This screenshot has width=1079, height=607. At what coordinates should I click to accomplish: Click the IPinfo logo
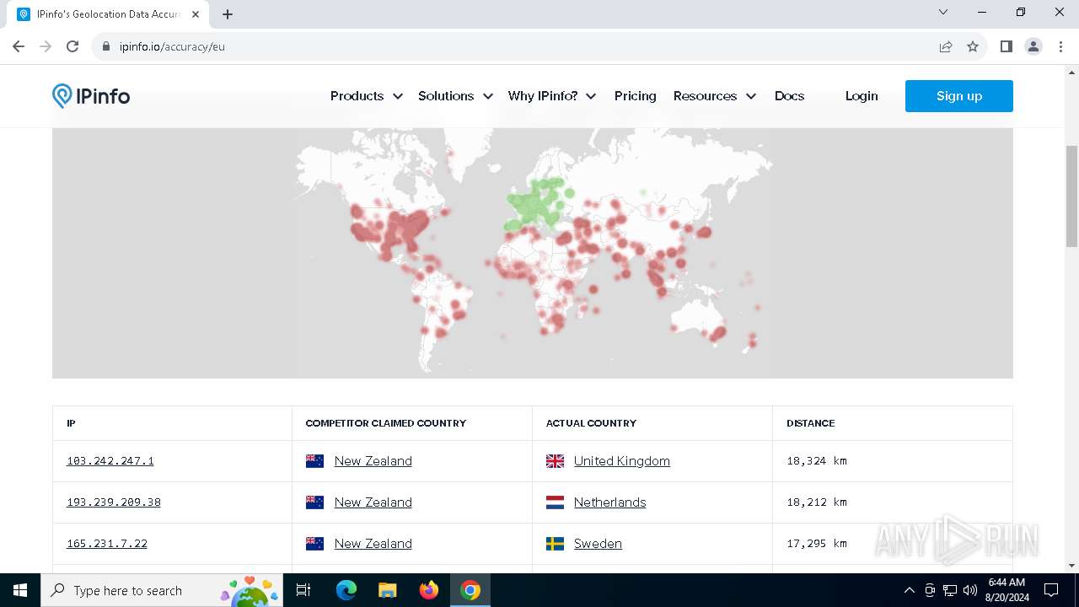tap(91, 96)
